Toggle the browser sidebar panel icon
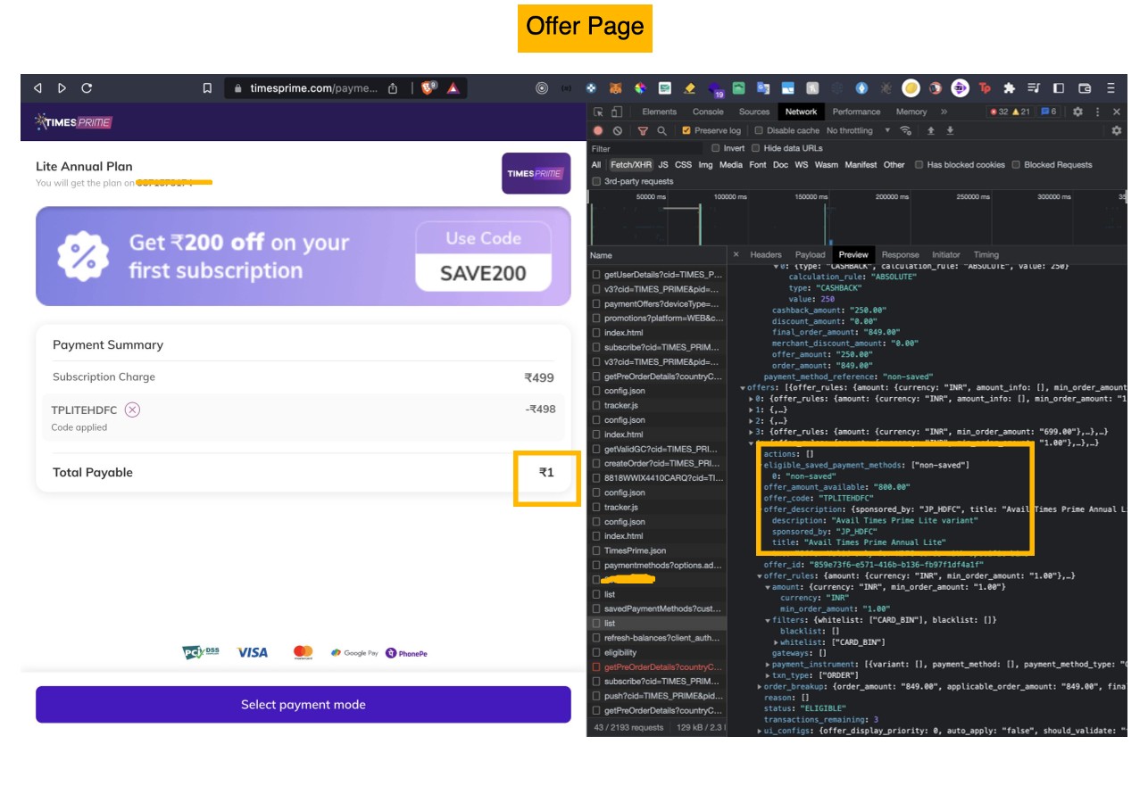Image resolution: width=1148 pixels, height=811 pixels. [1059, 88]
